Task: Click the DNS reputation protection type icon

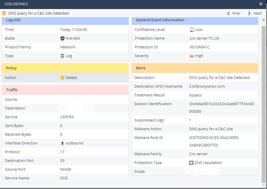Action: click(x=191, y=163)
